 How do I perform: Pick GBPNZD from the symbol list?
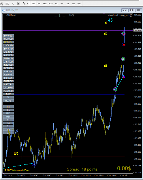(x=8, y=68)
